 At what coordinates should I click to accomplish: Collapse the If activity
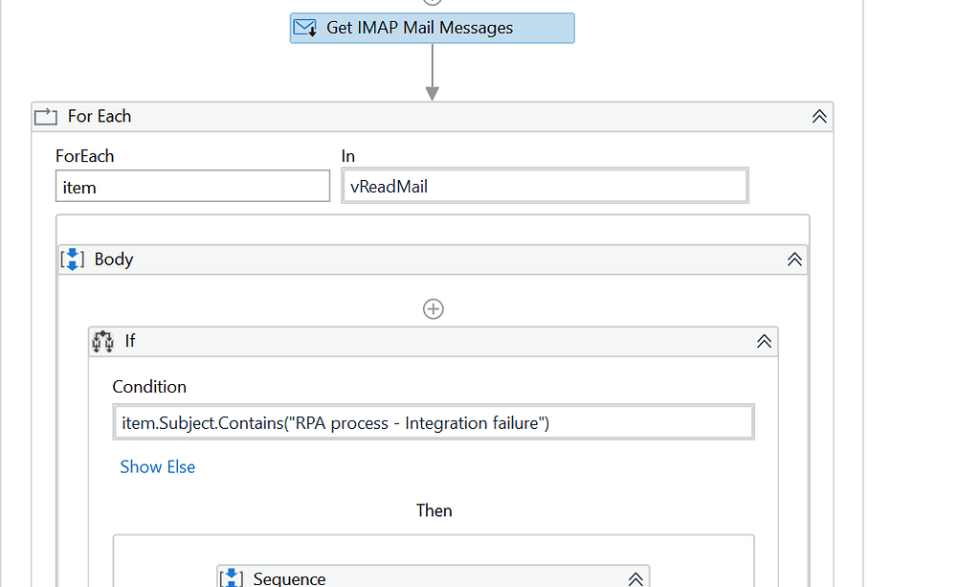(x=764, y=341)
